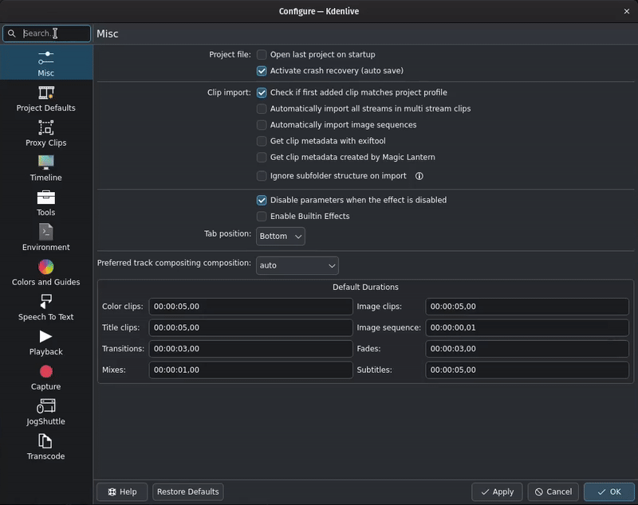Open Tools settings toolbox icon
638x505 pixels.
(46, 198)
